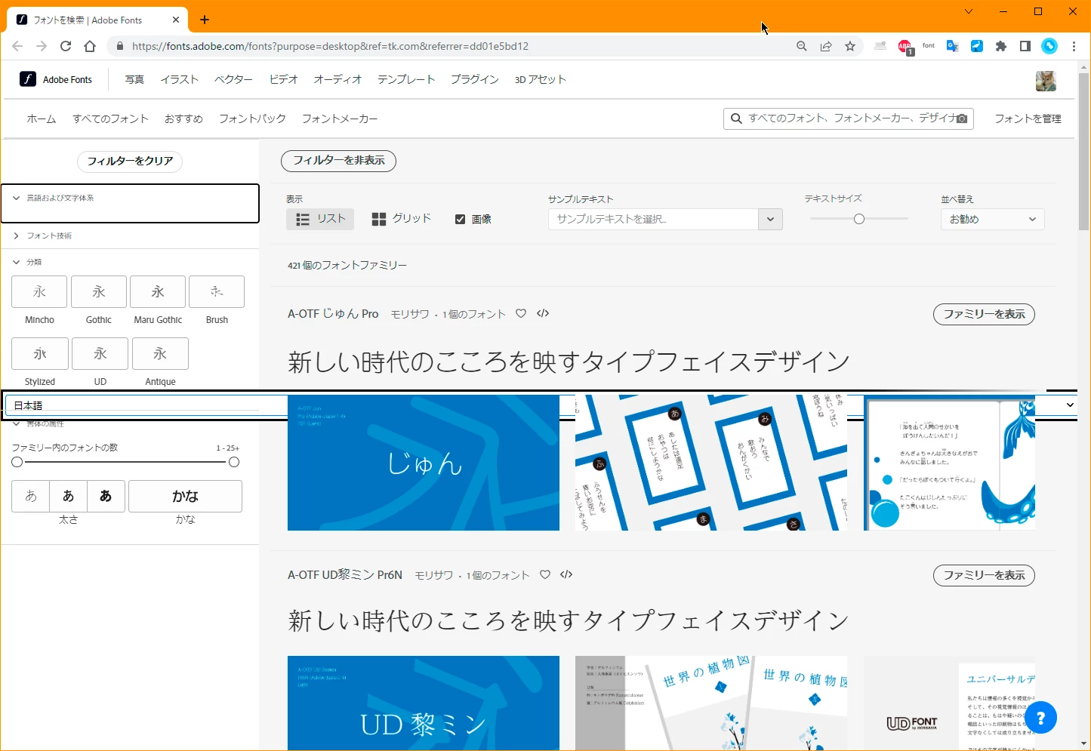Open the サンプルテキスト dropdown
Viewport: 1091px width, 751px height.
point(770,219)
